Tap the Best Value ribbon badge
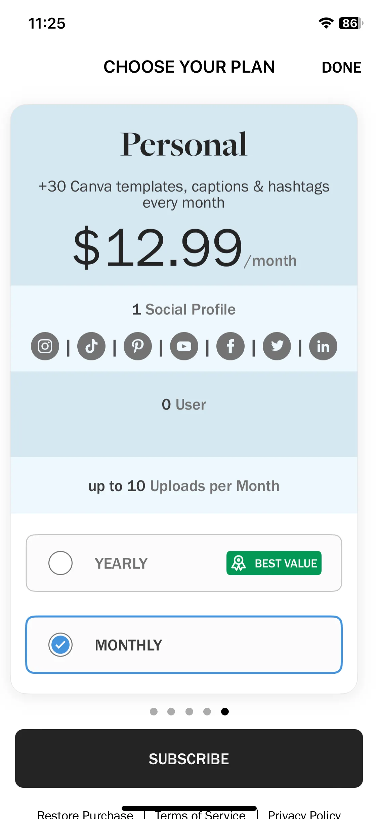 (274, 563)
